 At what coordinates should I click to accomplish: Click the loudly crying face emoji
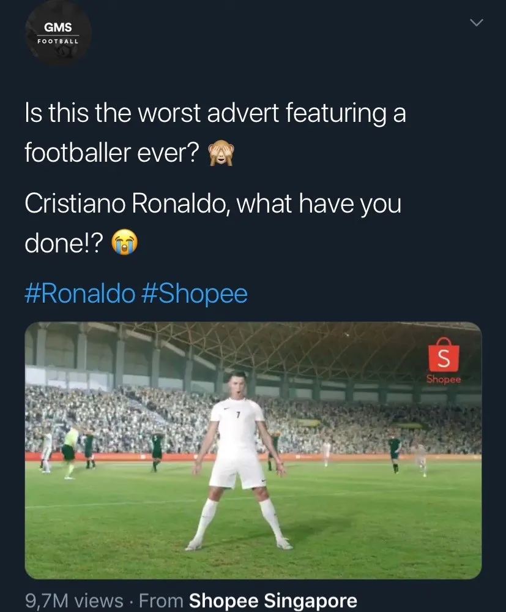click(x=125, y=244)
